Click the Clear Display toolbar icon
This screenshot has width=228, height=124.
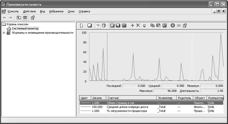(x=89, y=25)
